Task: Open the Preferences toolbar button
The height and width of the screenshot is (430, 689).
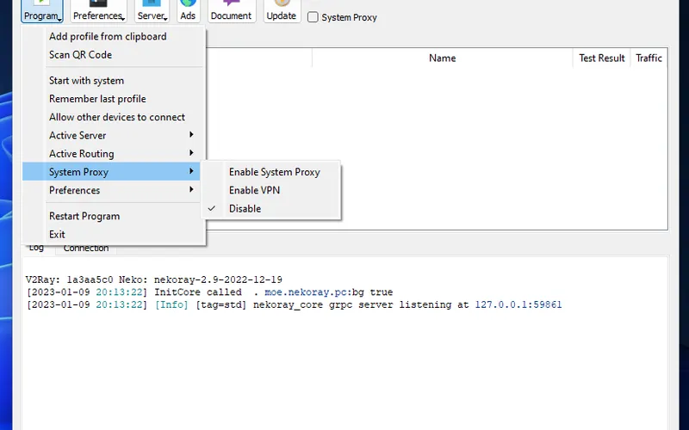Action: pos(98,11)
